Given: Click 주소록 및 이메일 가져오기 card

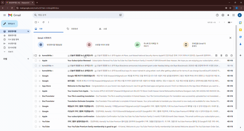Looking at the screenshot, I should (x=146, y=45).
